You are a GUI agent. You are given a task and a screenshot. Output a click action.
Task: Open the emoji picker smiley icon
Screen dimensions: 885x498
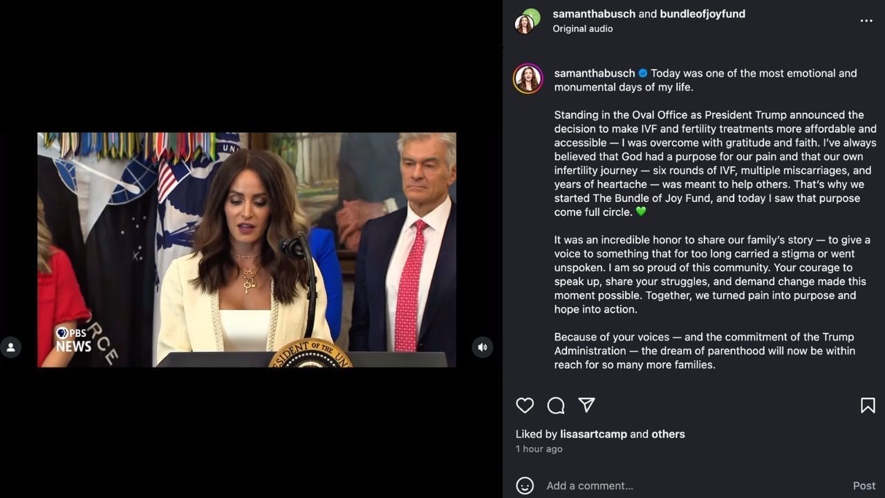tap(525, 486)
